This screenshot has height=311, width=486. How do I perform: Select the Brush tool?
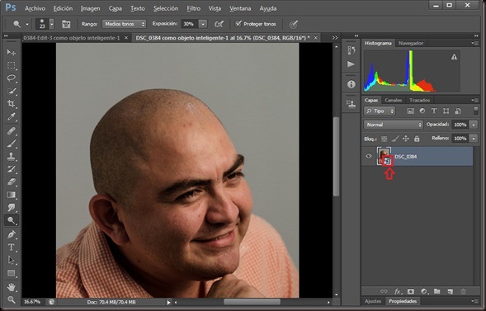[x=12, y=144]
